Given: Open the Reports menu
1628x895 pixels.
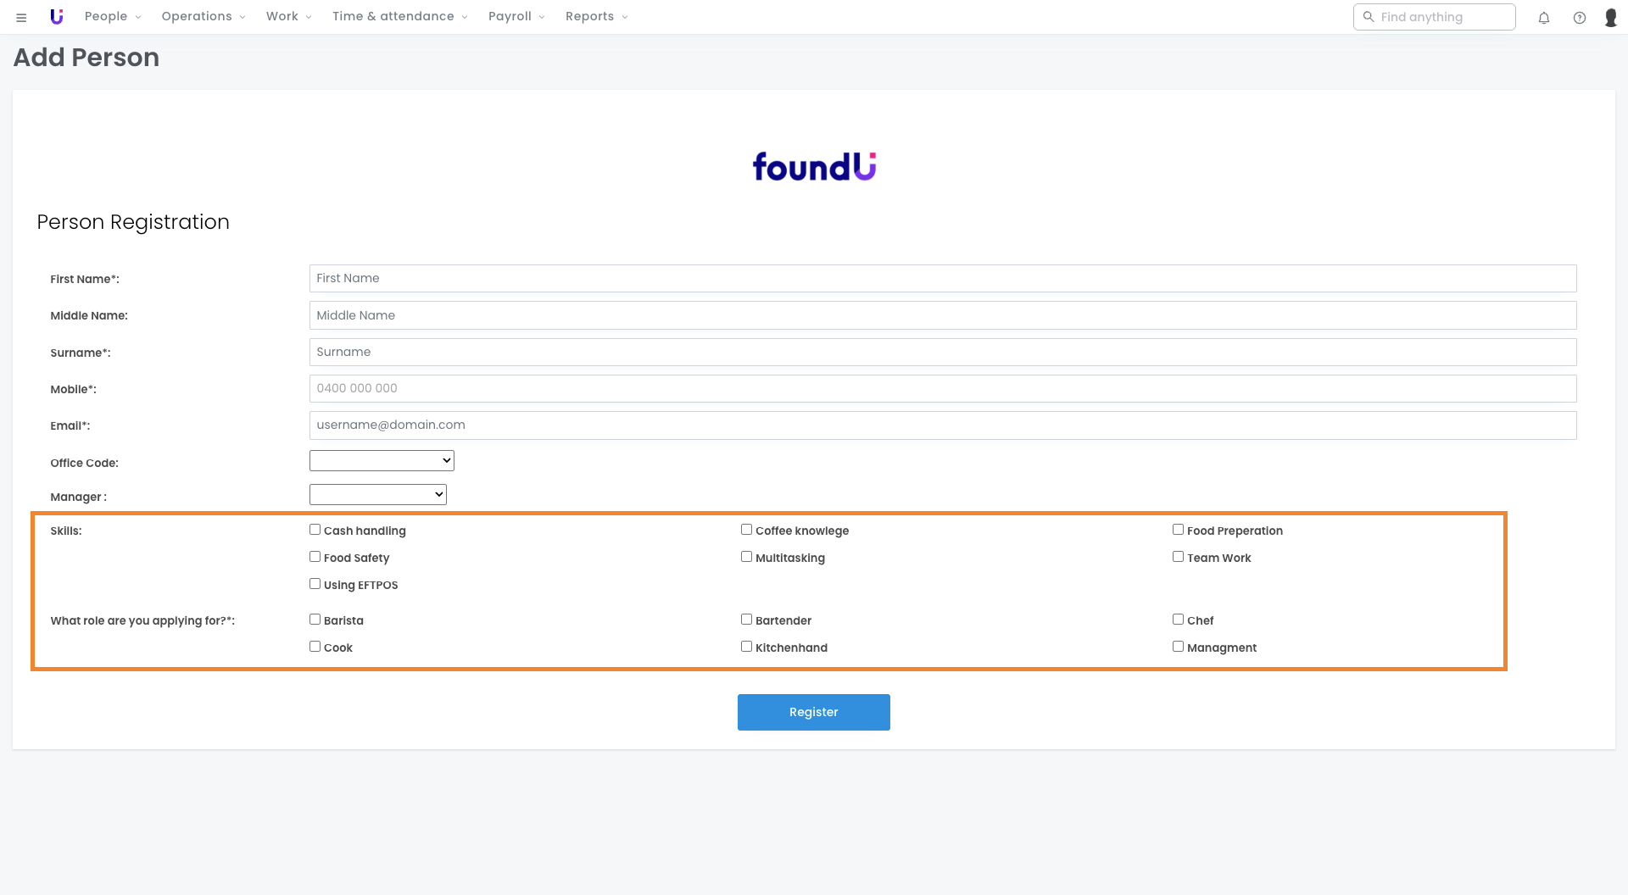Looking at the screenshot, I should [596, 17].
